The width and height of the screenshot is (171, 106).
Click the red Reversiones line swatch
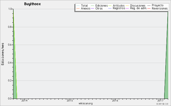(x=149, y=8)
